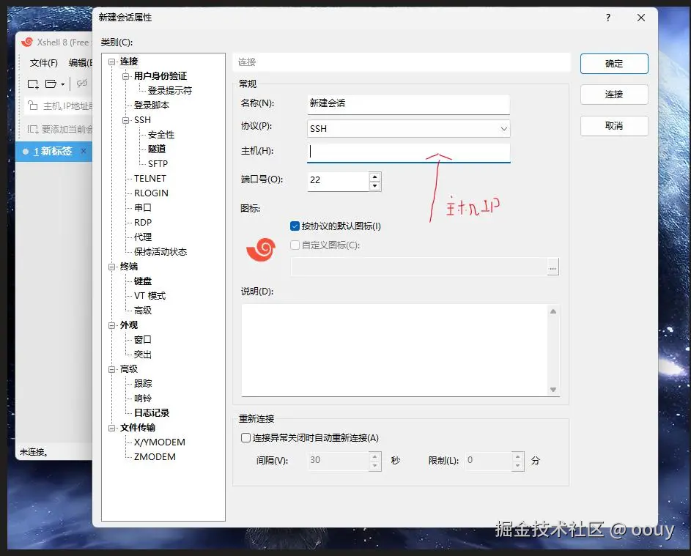Select 代理 in the category tree
Screen dimensions: 691x556
142,237
